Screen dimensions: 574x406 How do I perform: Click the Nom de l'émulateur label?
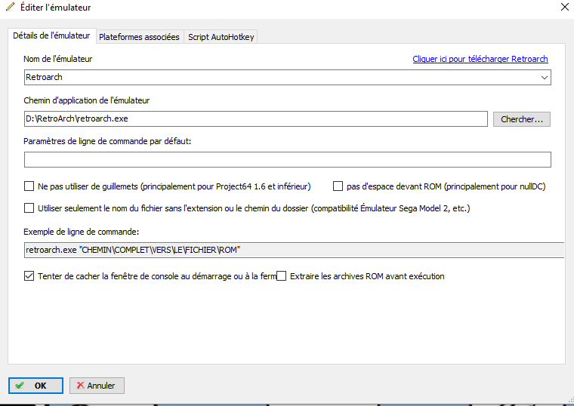[58, 59]
